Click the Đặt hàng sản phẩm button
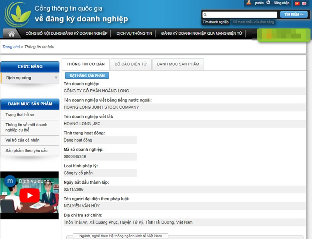 tap(87, 75)
